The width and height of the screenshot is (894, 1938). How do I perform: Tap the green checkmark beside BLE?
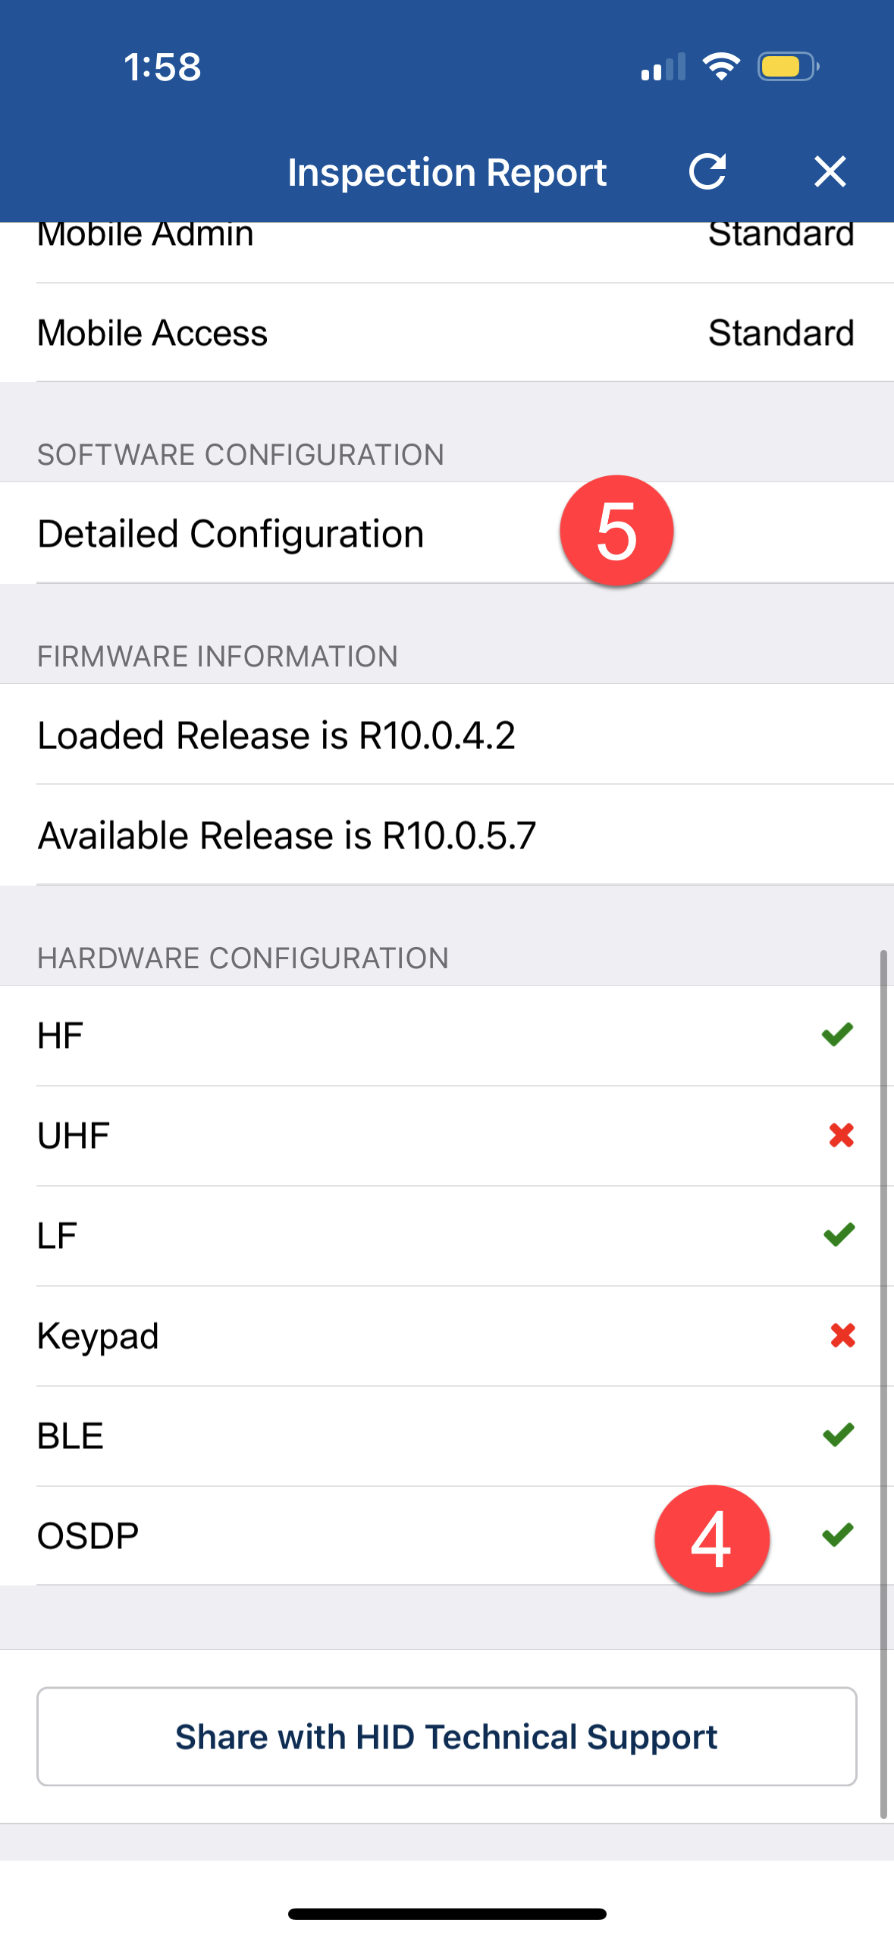tap(838, 1435)
